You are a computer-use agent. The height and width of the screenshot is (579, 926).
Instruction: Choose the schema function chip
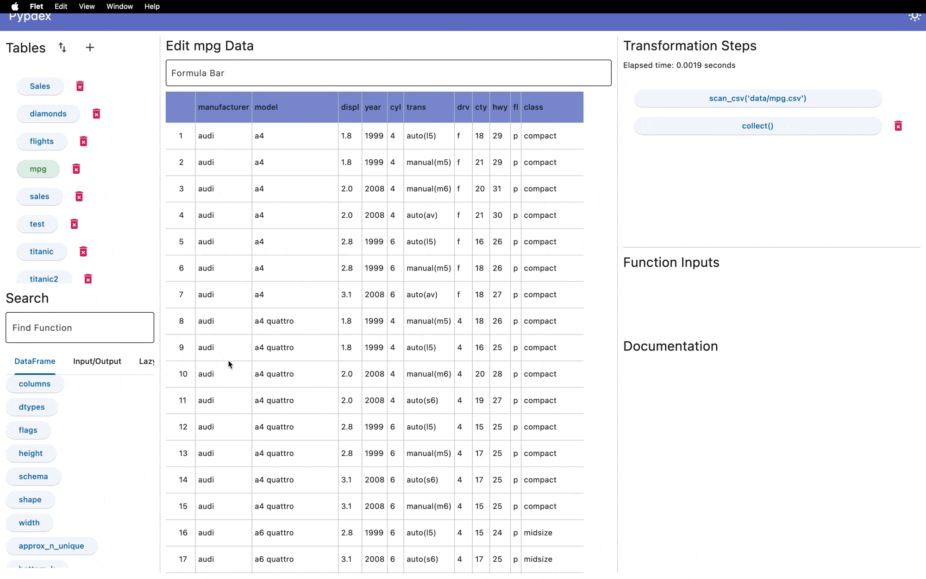[33, 477]
